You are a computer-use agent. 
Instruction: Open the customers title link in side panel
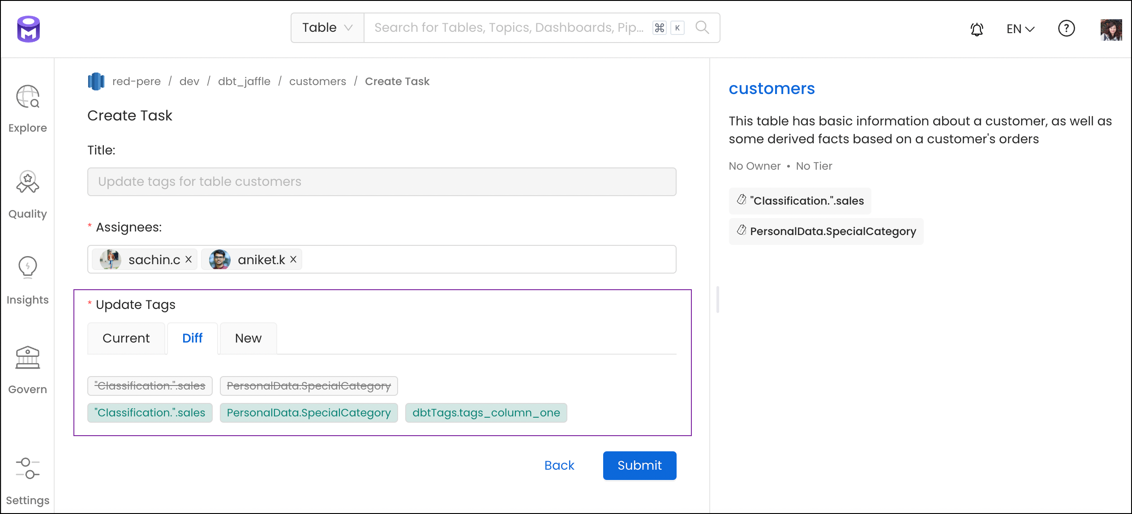[772, 89]
